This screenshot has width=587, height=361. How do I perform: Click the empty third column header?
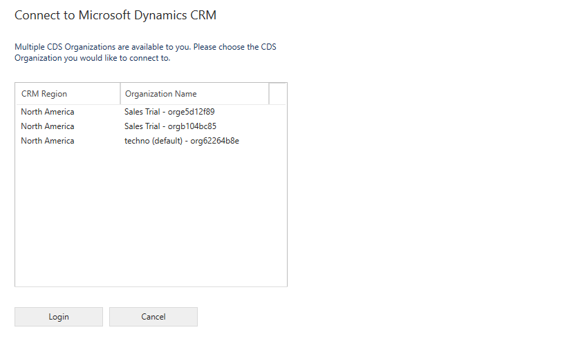pyautogui.click(x=277, y=94)
